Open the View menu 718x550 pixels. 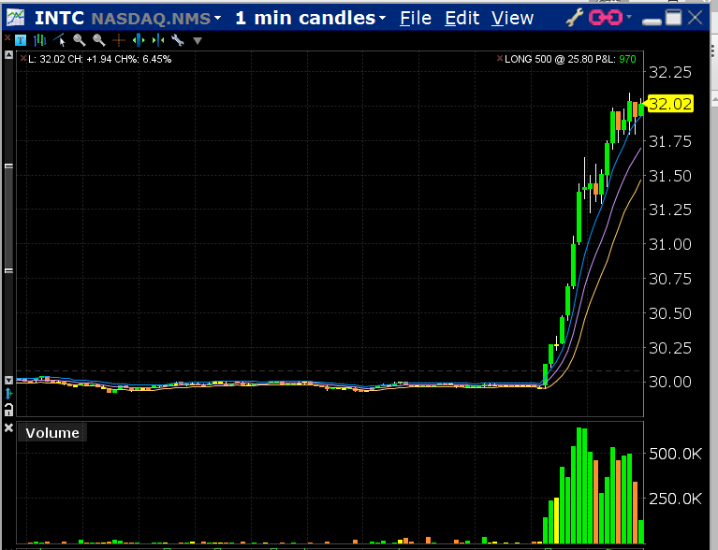[x=512, y=18]
